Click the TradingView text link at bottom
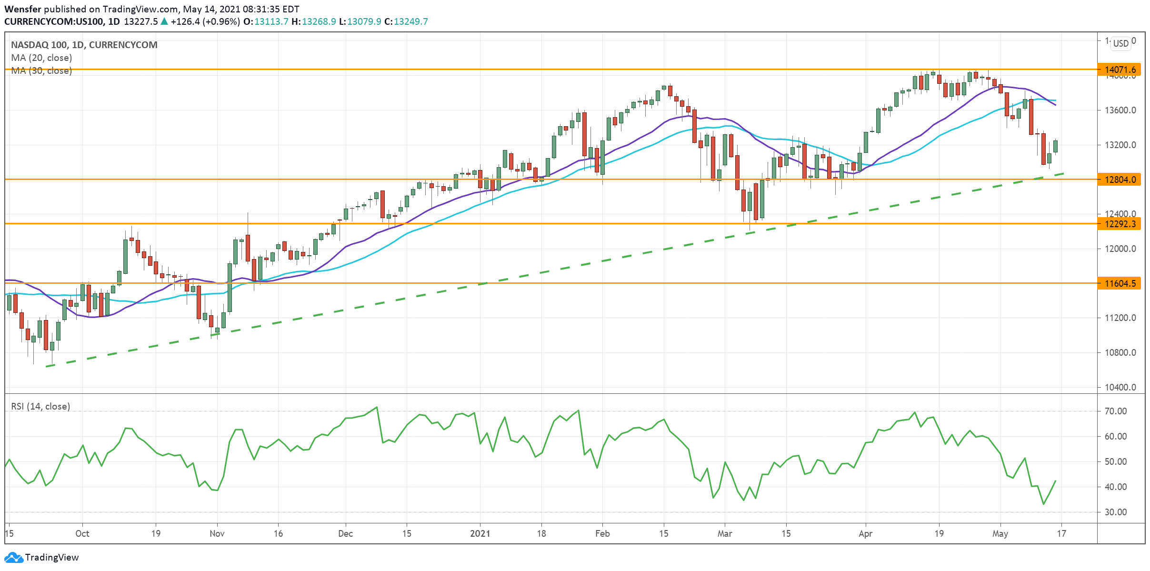 point(51,557)
